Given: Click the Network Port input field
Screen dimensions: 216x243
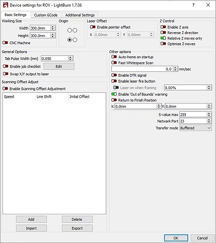Looking at the screenshot, I should click(193, 121).
